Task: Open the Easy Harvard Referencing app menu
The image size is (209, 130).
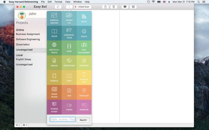Action: [23, 2]
